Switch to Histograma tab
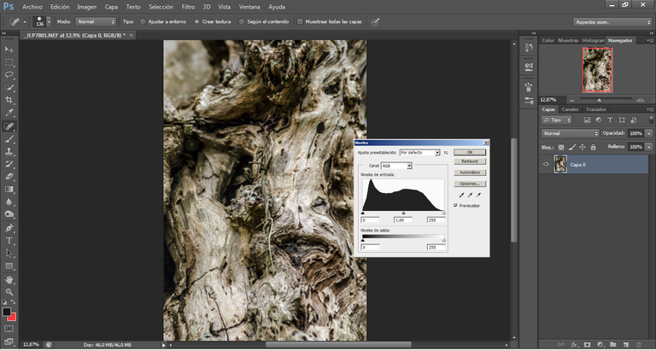Viewport: 656px width, 351px height. 594,41
